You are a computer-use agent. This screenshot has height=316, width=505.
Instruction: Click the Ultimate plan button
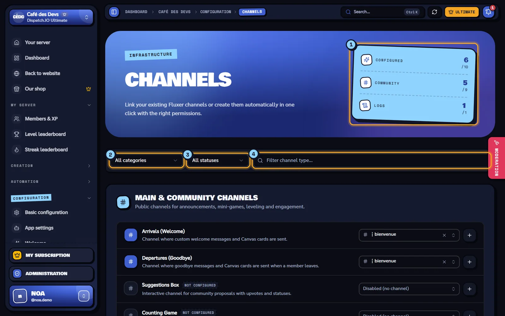click(462, 12)
